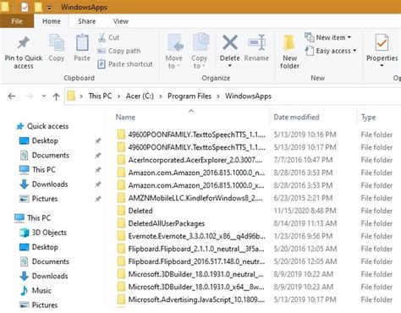Click WindowsApps in the address bar
This screenshot has height=313, width=401.
(x=248, y=96)
